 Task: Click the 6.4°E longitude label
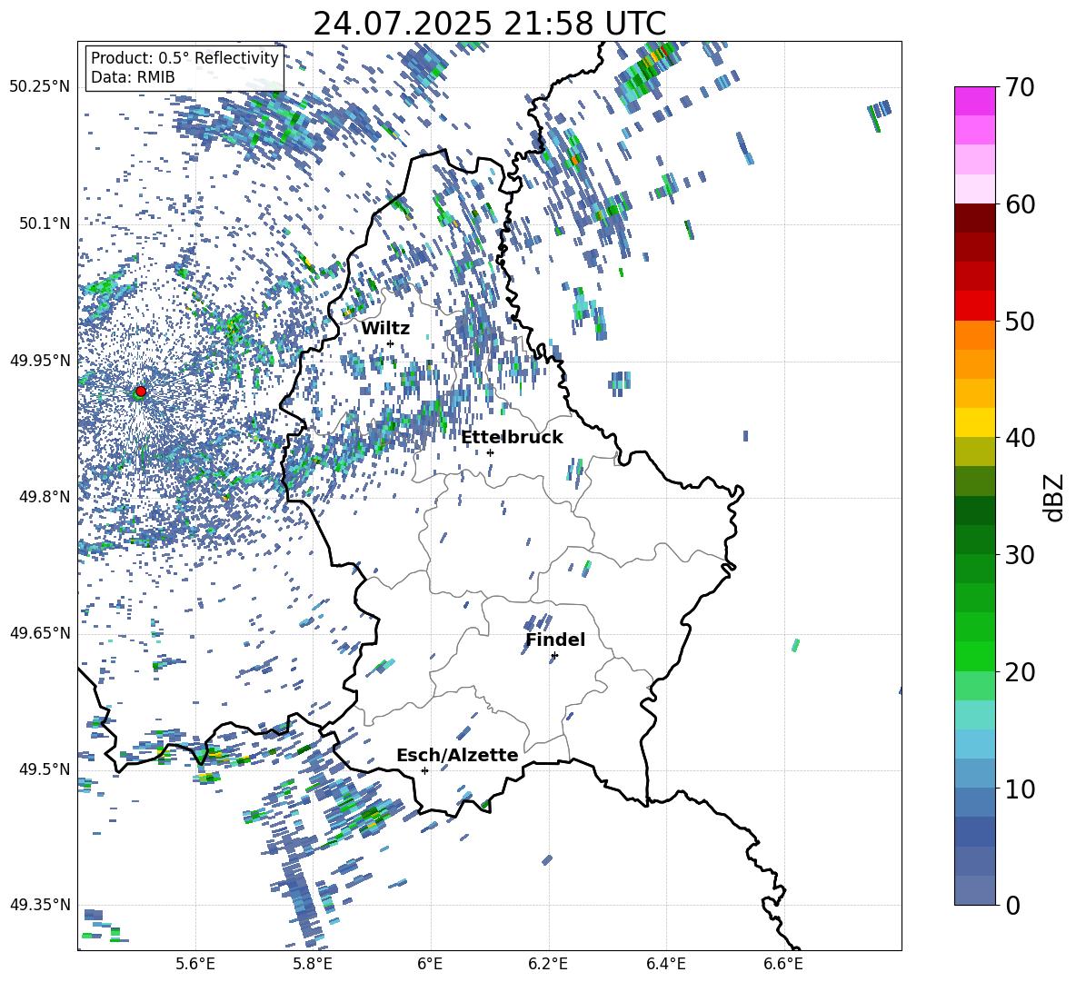(666, 964)
